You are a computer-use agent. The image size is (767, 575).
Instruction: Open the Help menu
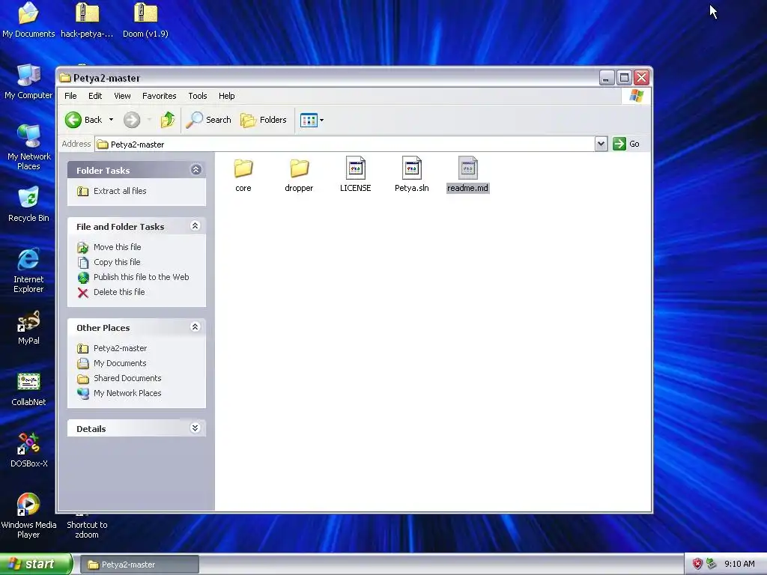[x=226, y=96]
